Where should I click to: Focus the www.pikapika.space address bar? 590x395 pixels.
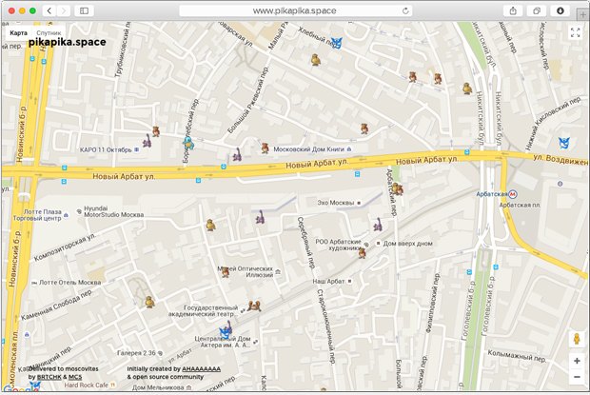[x=296, y=10]
